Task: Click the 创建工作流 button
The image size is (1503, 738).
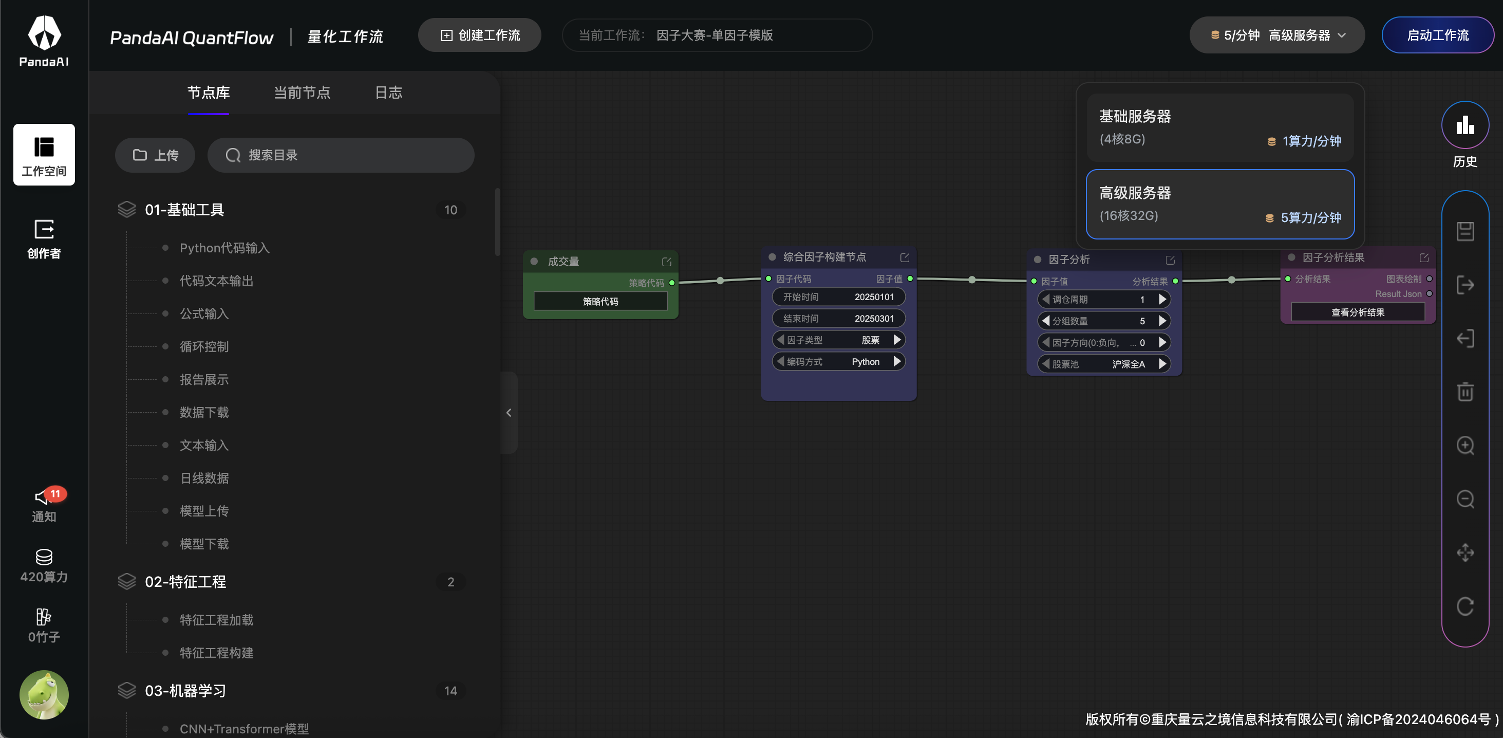Action: [x=480, y=35]
